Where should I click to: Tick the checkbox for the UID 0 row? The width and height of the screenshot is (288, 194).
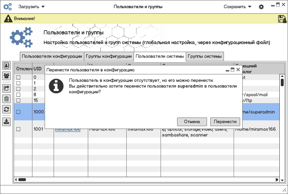[x=18, y=78]
